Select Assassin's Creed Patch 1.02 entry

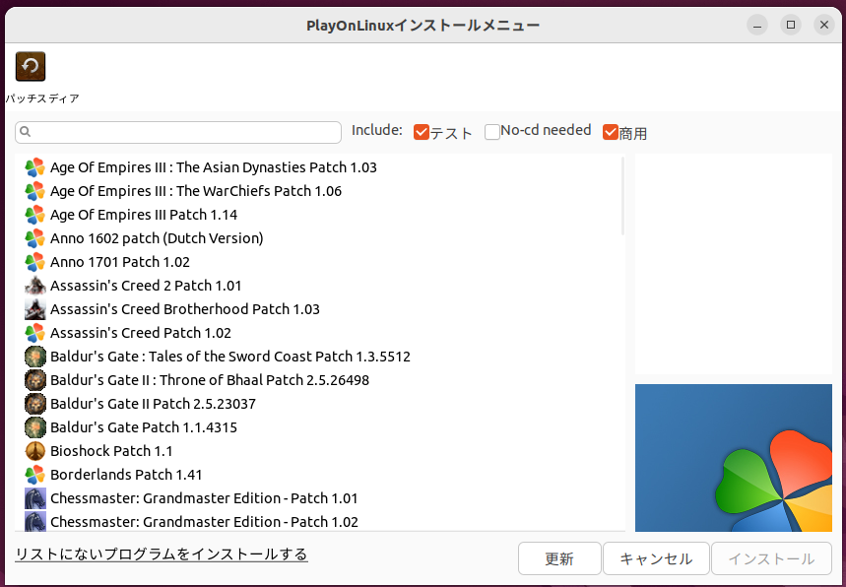[x=140, y=333]
